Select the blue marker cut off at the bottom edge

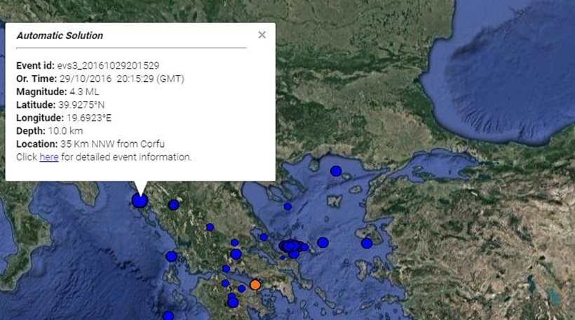click(168, 316)
